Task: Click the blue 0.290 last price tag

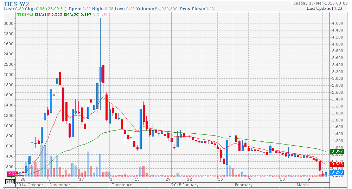Action: [337, 172]
